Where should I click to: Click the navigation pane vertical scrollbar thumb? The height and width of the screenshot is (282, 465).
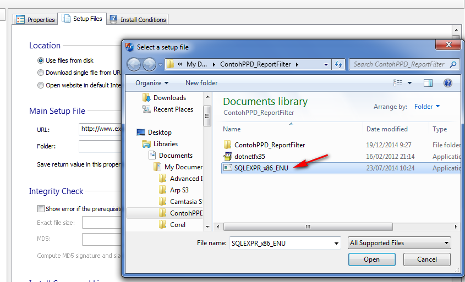(207, 116)
